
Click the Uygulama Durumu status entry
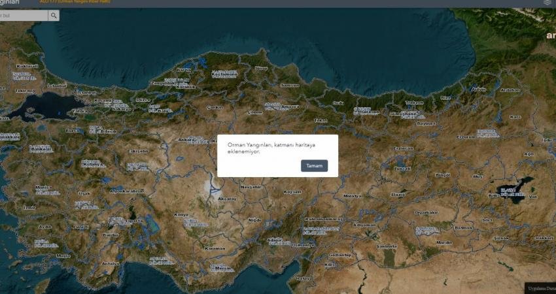click(x=542, y=288)
